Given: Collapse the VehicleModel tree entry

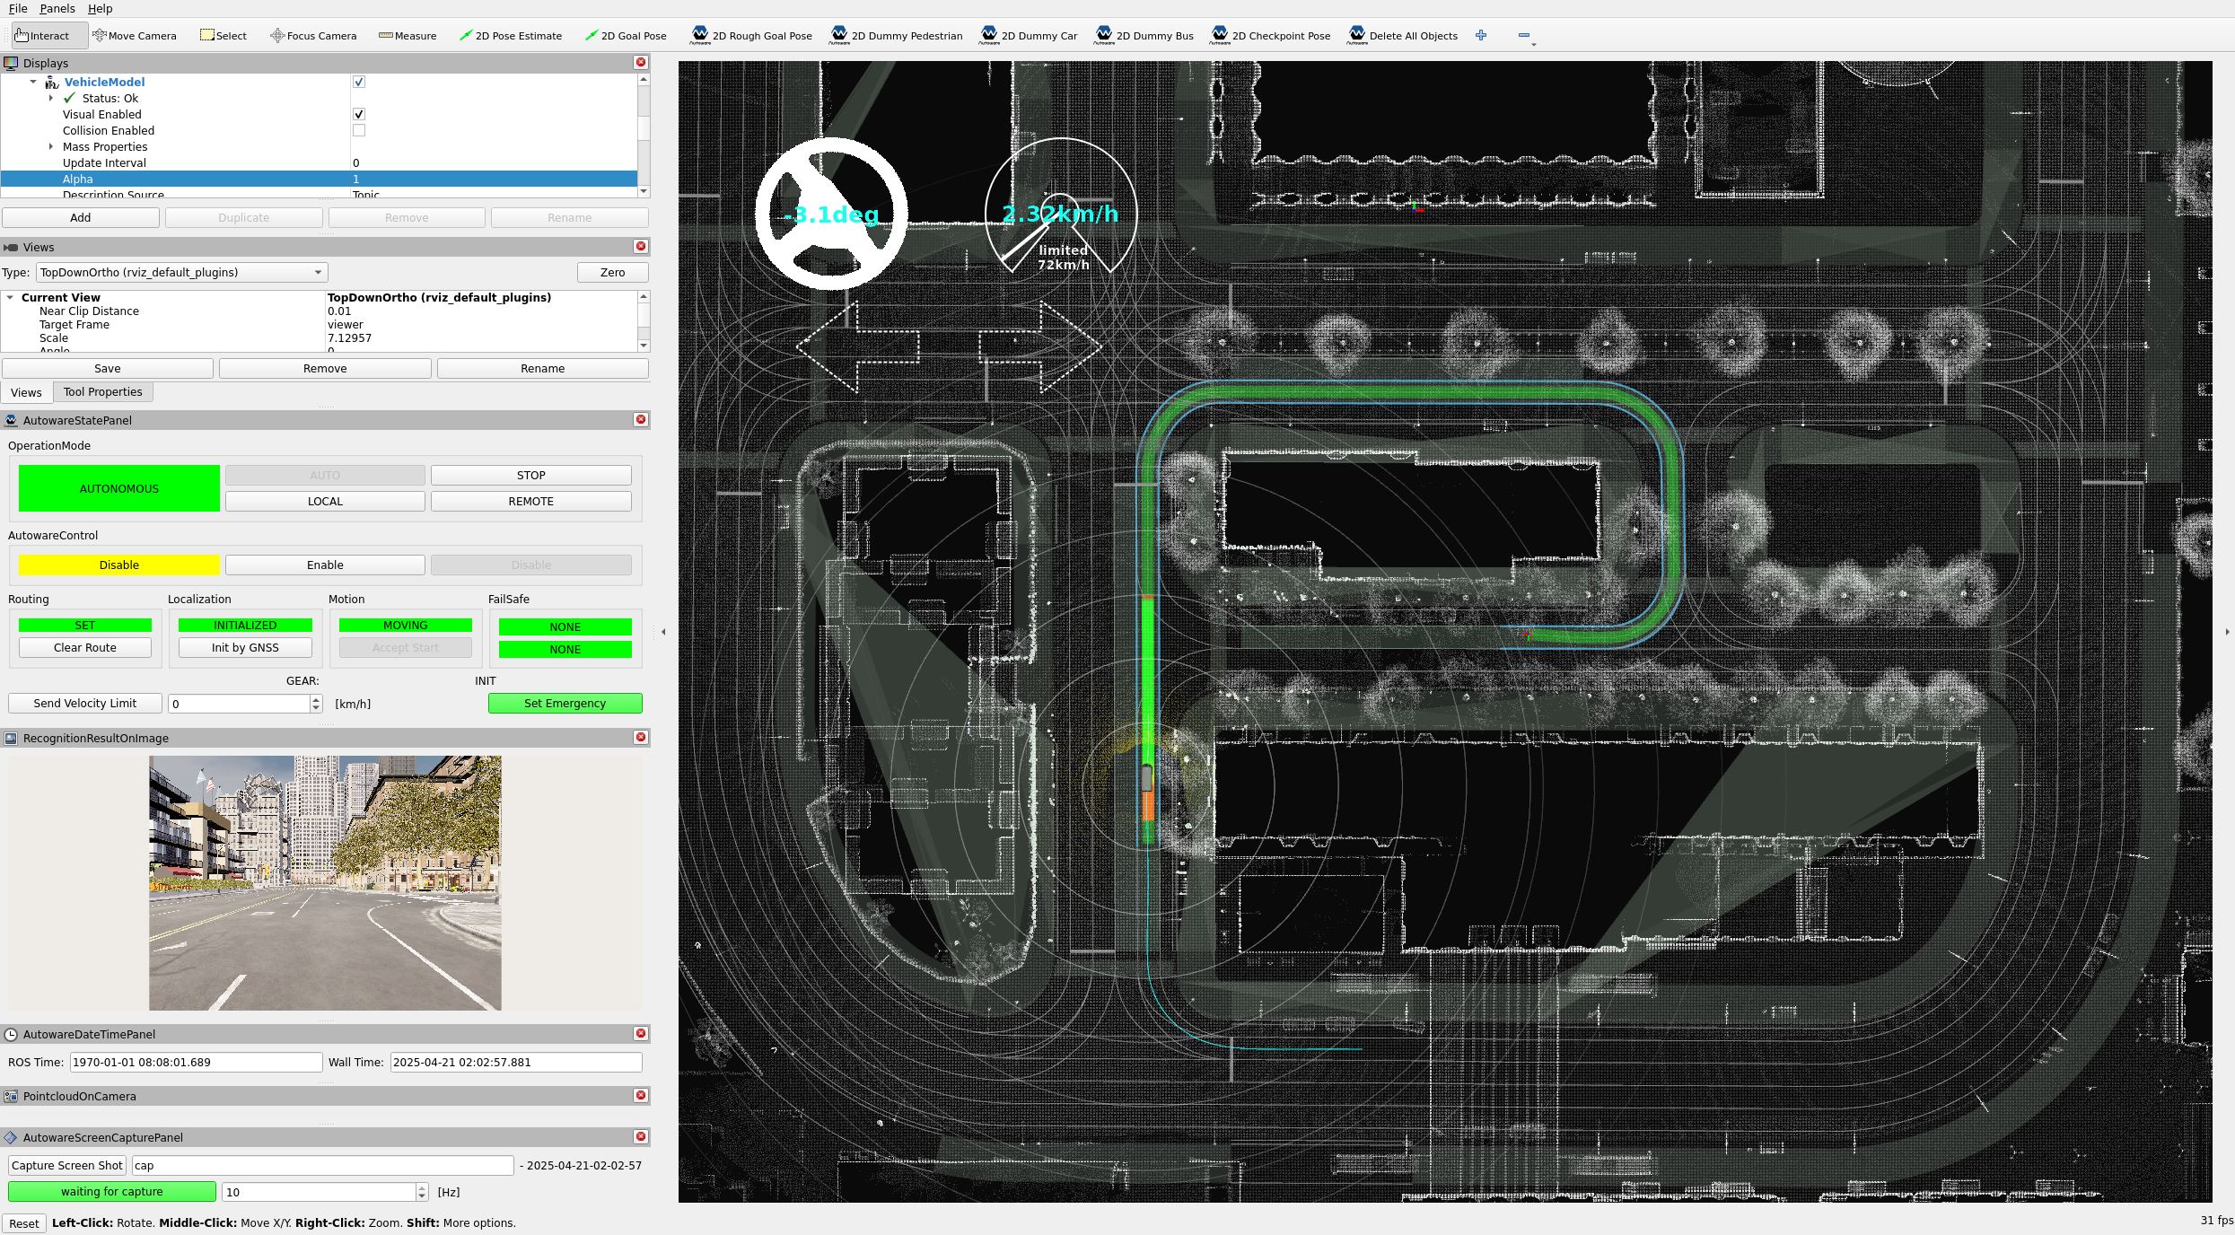Looking at the screenshot, I should pos(33,82).
